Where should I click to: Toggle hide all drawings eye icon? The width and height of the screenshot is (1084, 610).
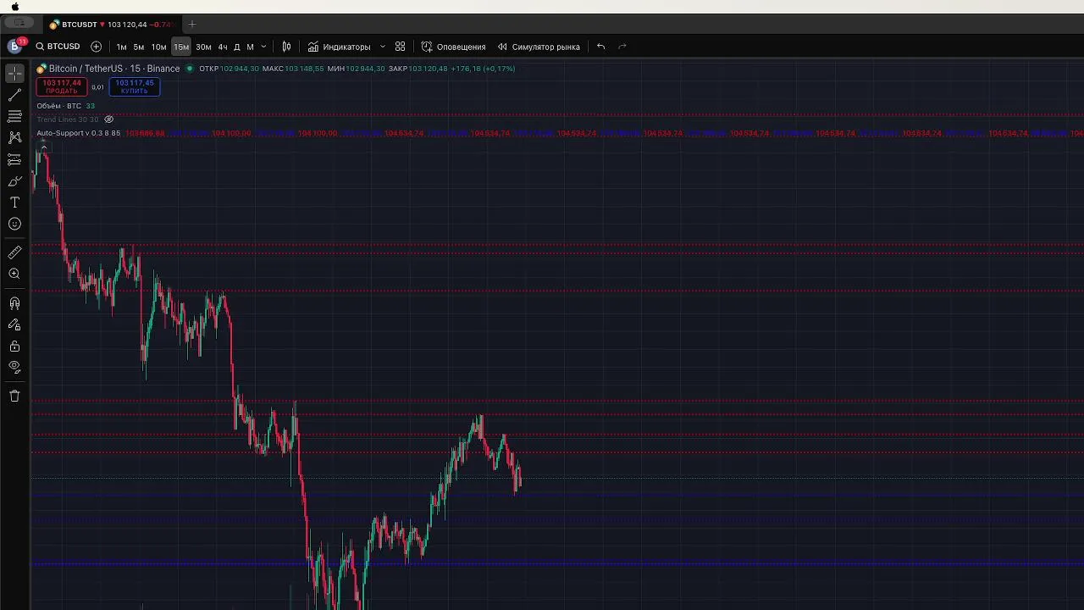click(x=14, y=367)
